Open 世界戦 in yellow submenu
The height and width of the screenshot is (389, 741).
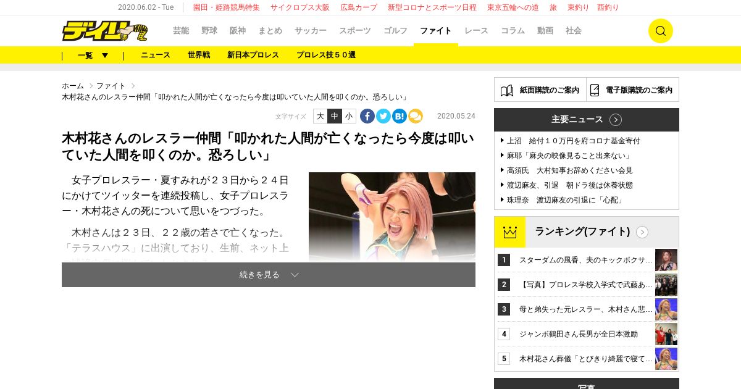[x=199, y=55]
